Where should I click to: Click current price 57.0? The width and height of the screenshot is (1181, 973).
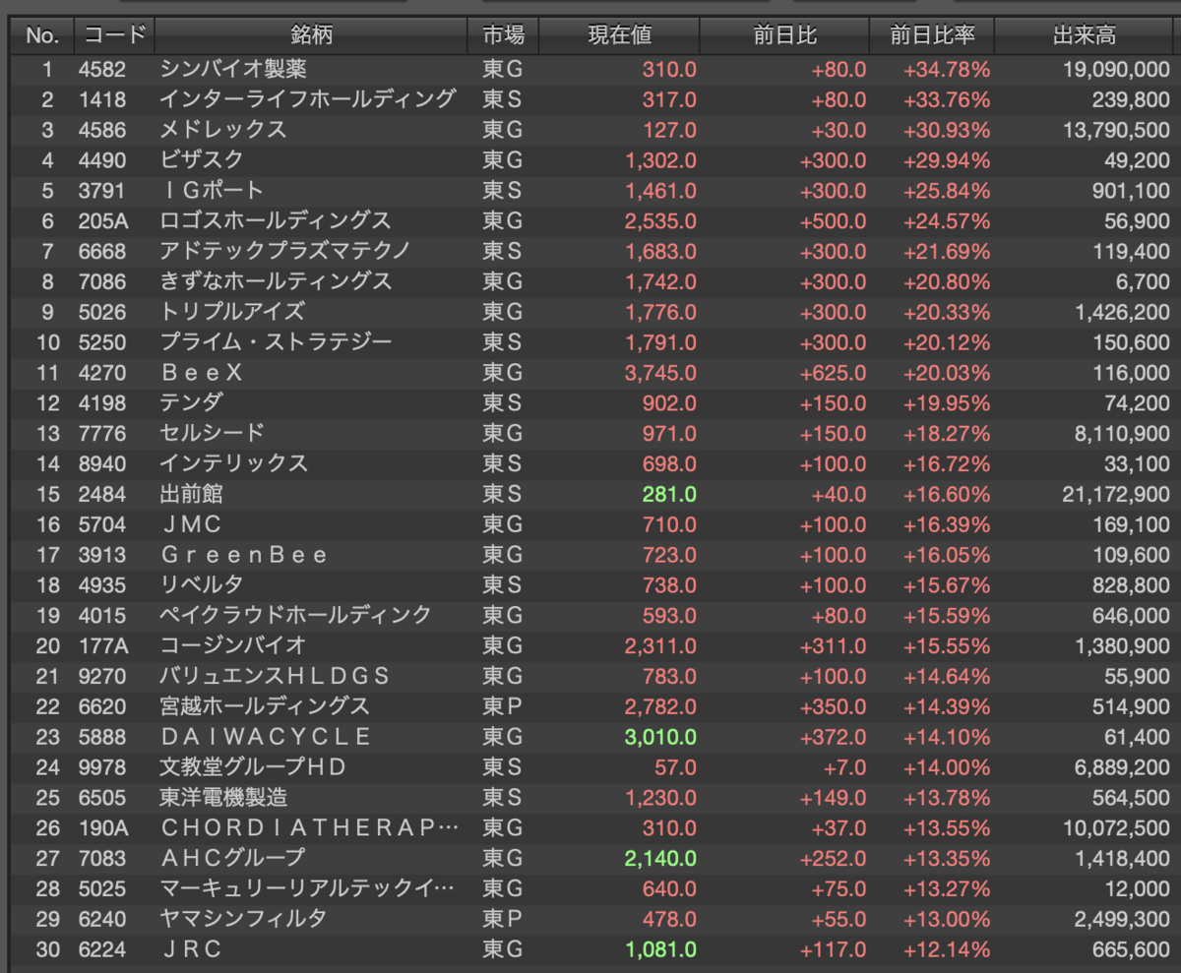[675, 766]
